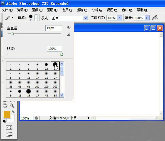
Task: Toggle Quick Mask mode icon
Action: pos(9,128)
